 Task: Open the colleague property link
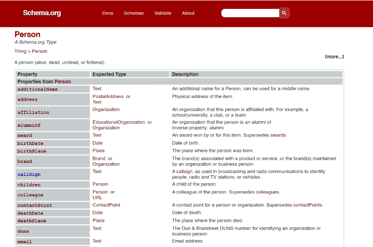point(30,195)
